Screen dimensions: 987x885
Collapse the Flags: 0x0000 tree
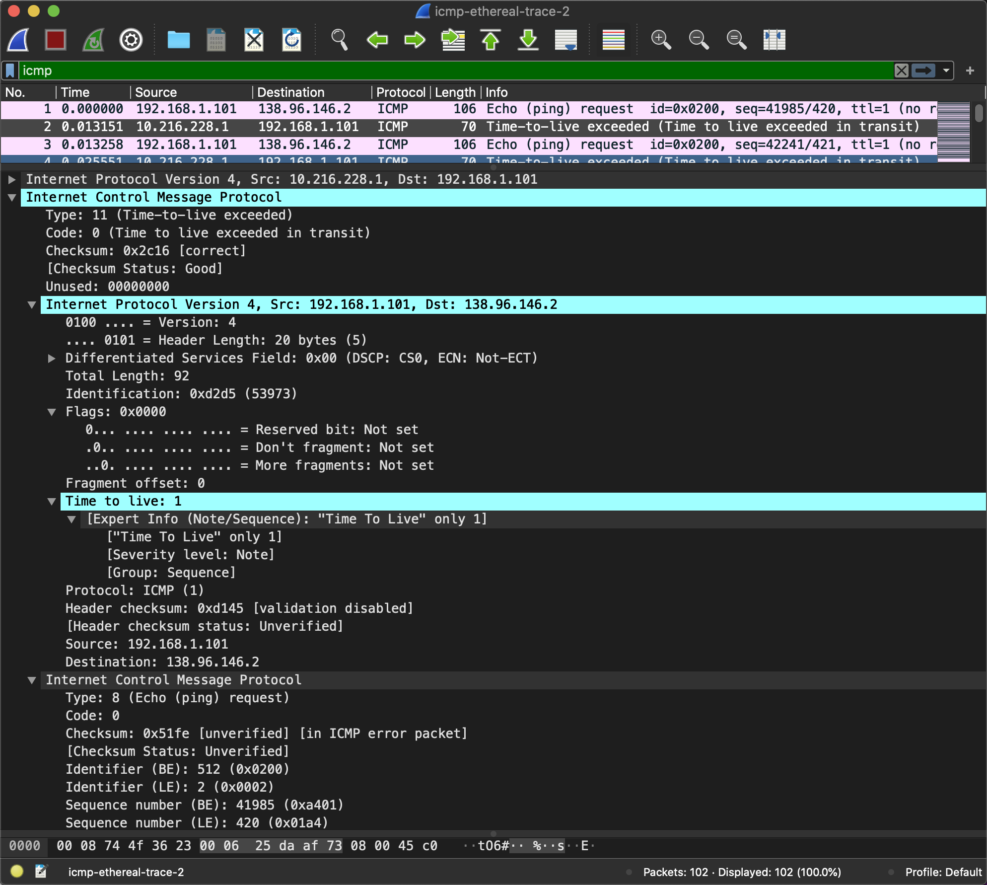click(52, 412)
